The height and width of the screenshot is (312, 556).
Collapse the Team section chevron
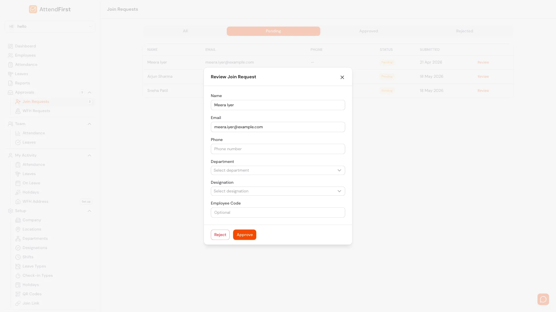coord(89,124)
